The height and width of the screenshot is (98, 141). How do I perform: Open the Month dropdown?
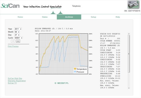(x=17, y=32)
